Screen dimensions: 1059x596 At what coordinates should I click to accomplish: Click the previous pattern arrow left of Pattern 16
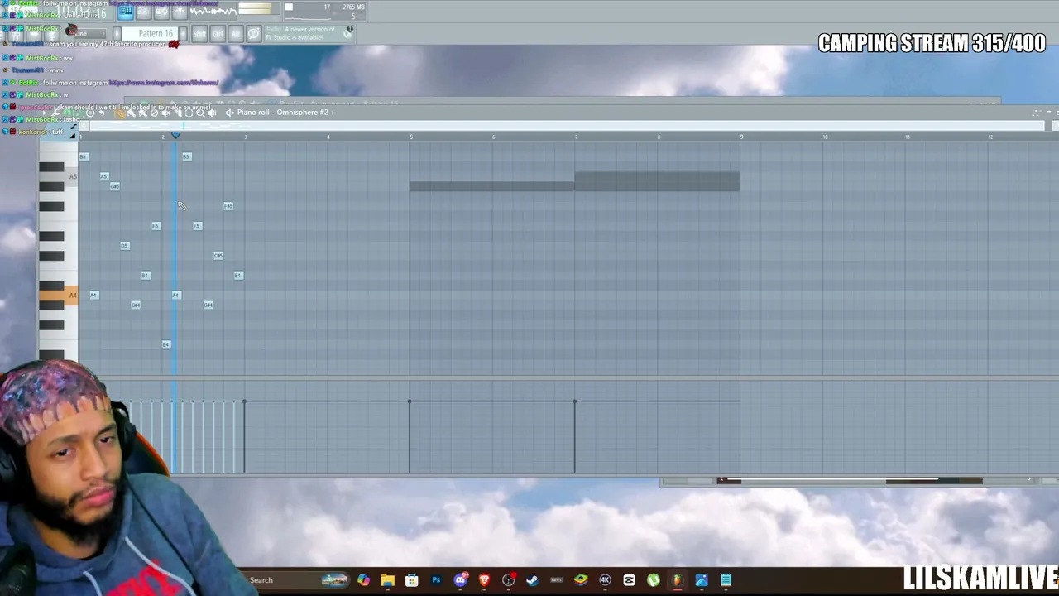117,34
